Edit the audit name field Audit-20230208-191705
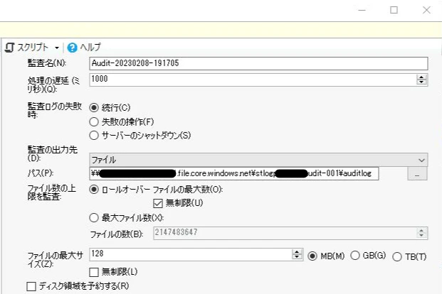Viewport: 442px width, 294px height. point(258,63)
